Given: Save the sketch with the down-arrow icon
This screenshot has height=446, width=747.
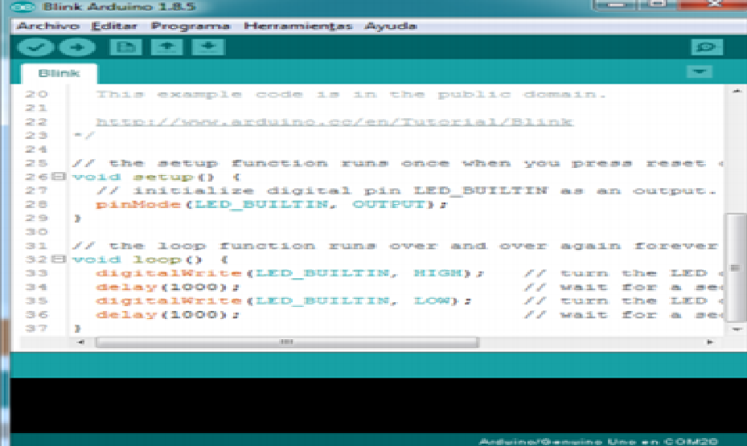Looking at the screenshot, I should (207, 47).
